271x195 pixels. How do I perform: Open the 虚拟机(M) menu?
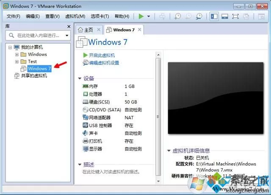tap(75, 16)
